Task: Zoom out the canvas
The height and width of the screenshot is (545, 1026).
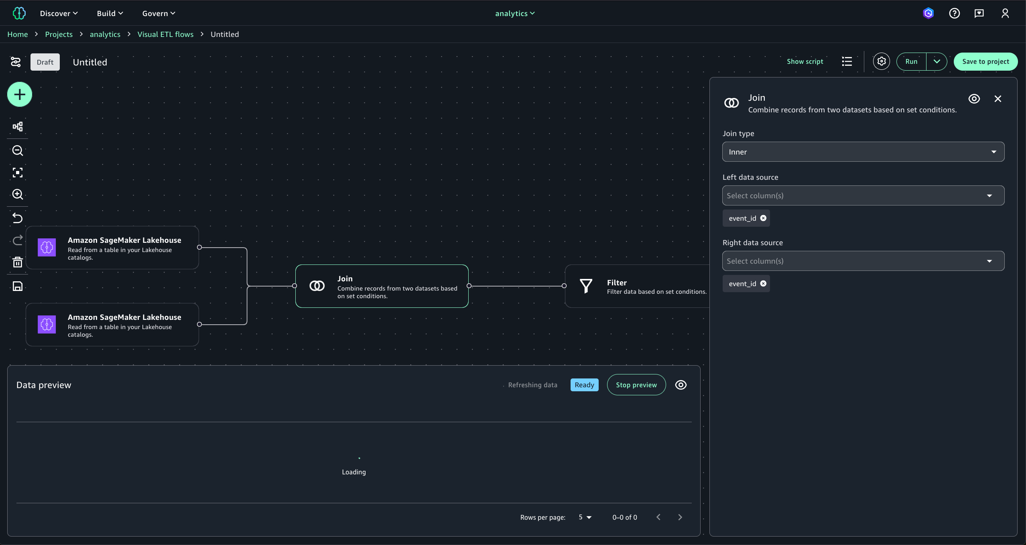Action: (x=17, y=150)
